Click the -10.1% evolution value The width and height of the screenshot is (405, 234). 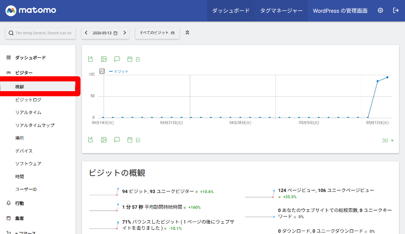tap(175, 228)
